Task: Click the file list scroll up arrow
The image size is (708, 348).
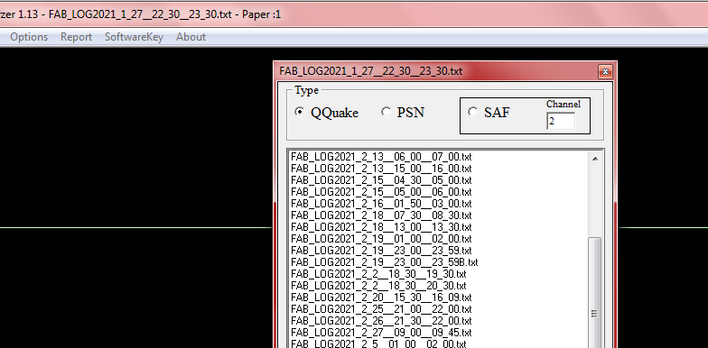Action: [x=595, y=159]
